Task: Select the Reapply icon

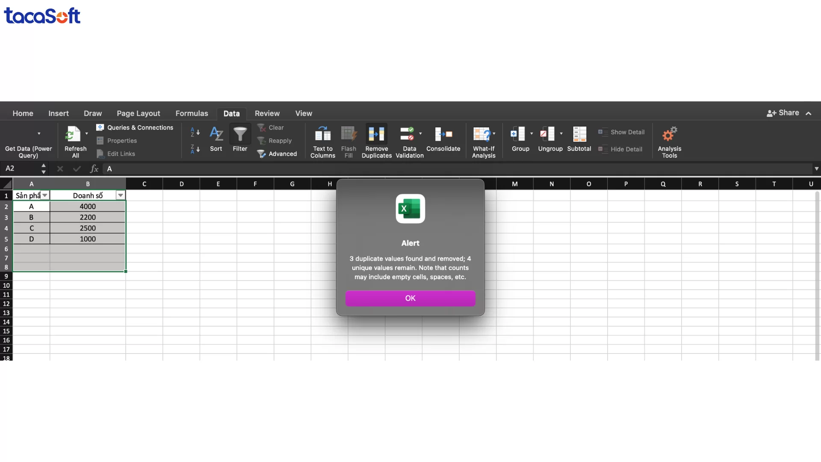Action: click(279, 140)
